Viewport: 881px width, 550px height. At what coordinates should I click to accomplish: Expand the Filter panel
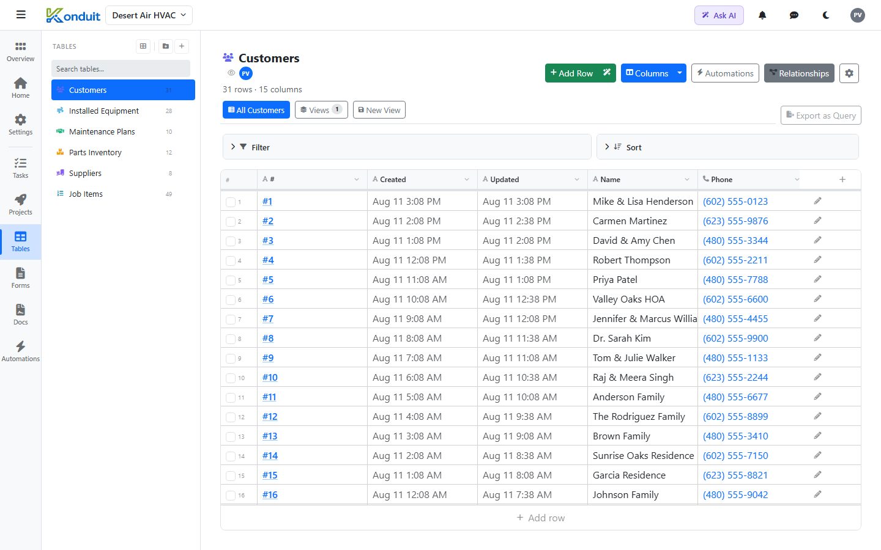pyautogui.click(x=407, y=147)
